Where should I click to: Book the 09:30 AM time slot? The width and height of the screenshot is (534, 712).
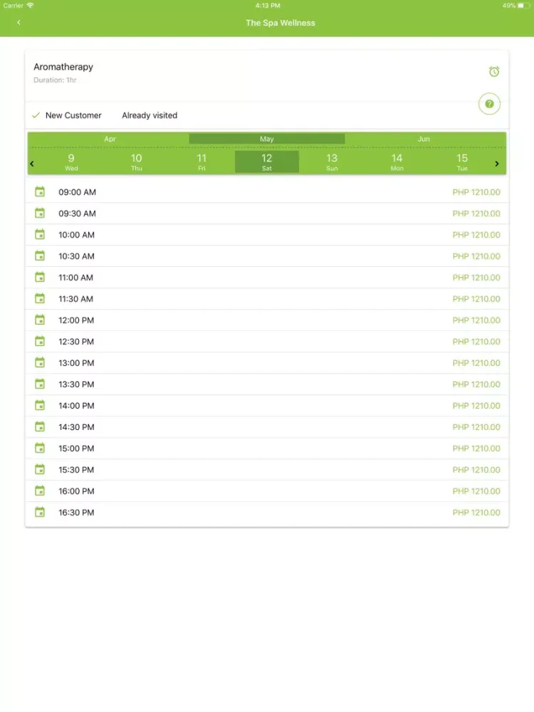point(267,214)
